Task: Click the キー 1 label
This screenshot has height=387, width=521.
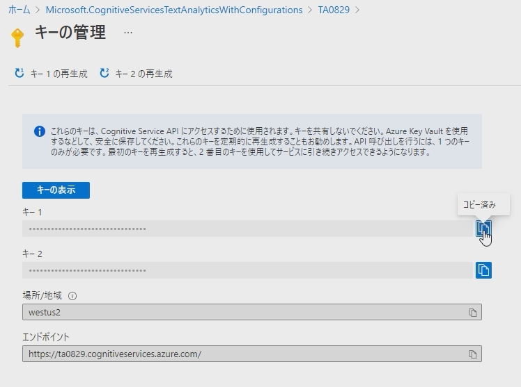Action: pyautogui.click(x=32, y=212)
